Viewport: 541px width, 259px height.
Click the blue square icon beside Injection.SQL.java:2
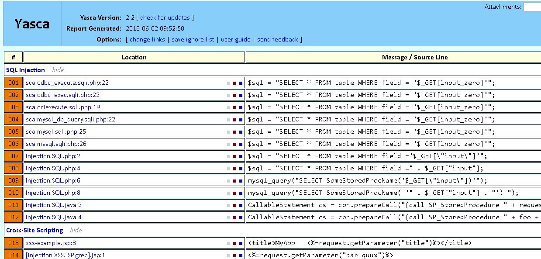[x=241, y=205]
